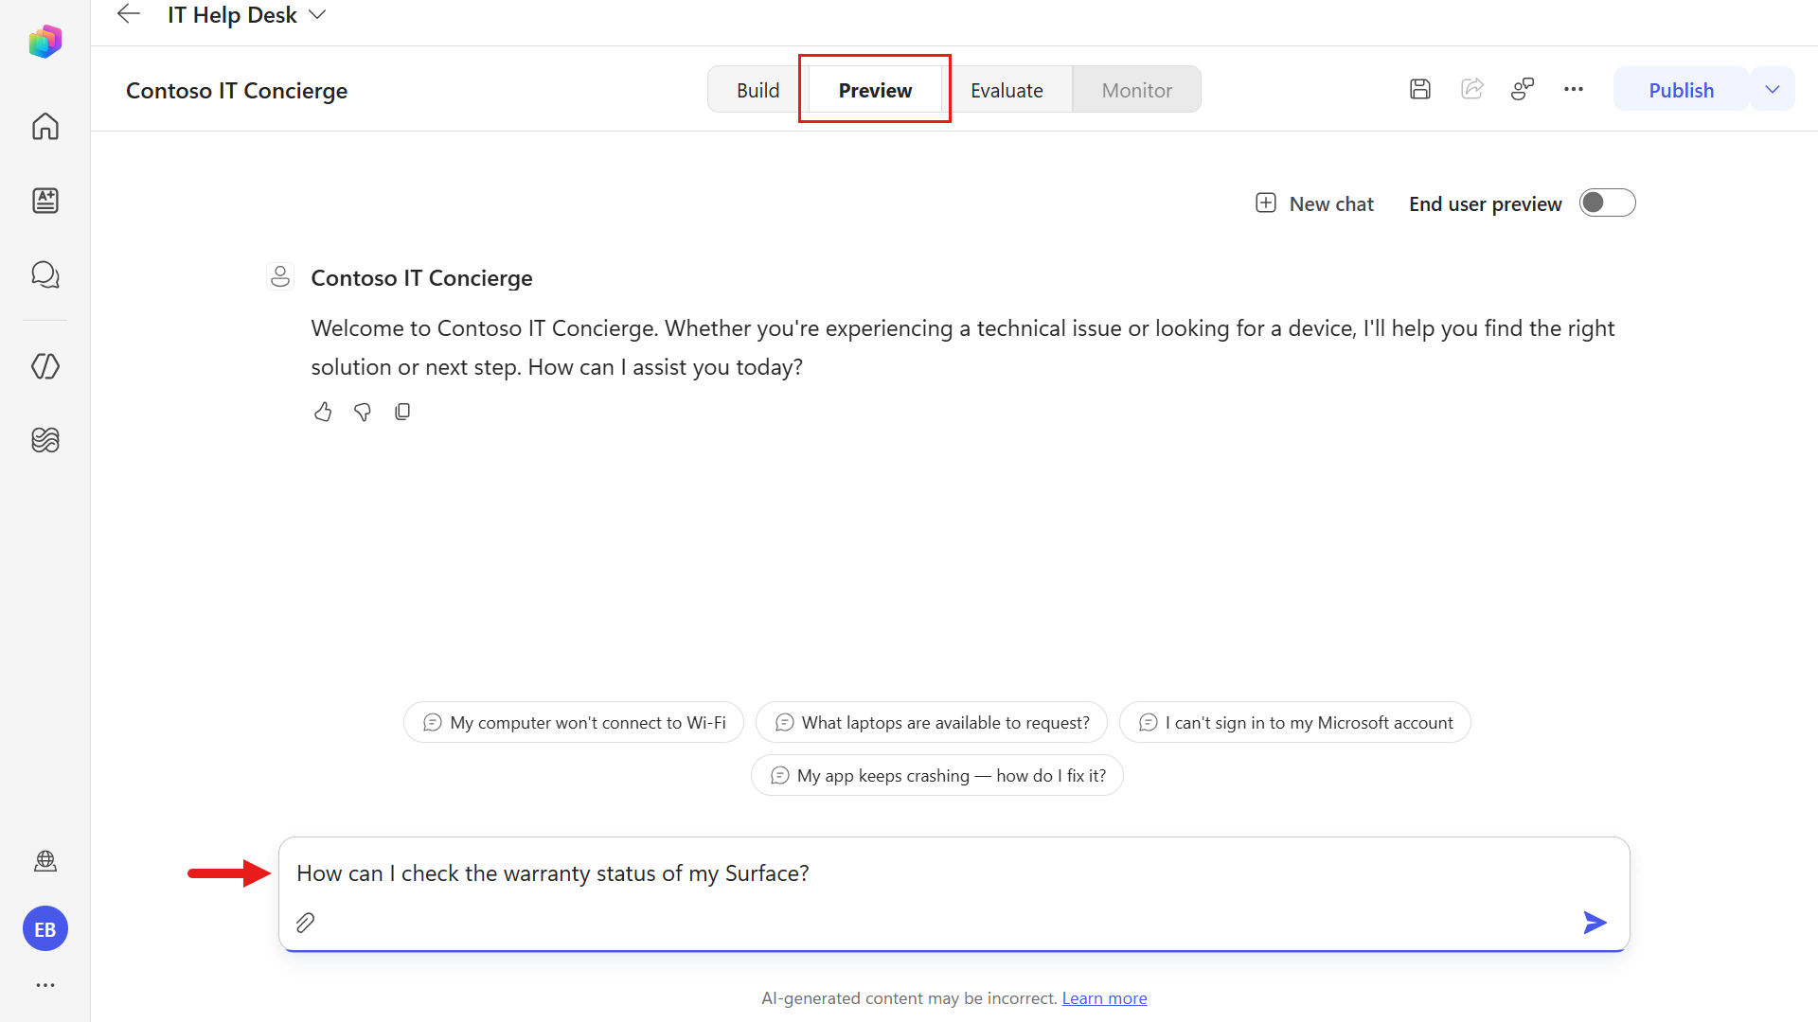Go back using the left arrow
Image resolution: width=1818 pixels, height=1022 pixels.
pyautogui.click(x=129, y=14)
